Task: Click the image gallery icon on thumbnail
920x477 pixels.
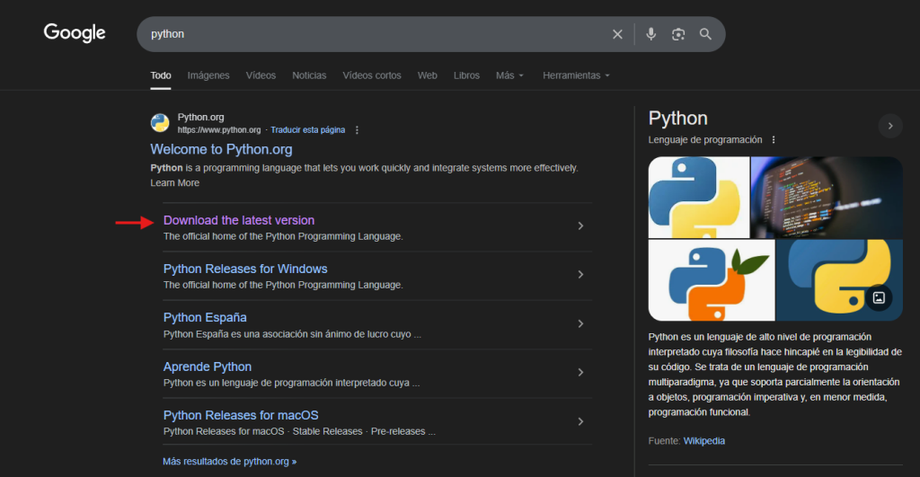Action: coord(879,297)
